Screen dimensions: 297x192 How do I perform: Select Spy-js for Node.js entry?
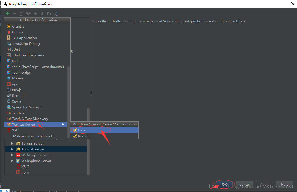pyautogui.click(x=36, y=107)
